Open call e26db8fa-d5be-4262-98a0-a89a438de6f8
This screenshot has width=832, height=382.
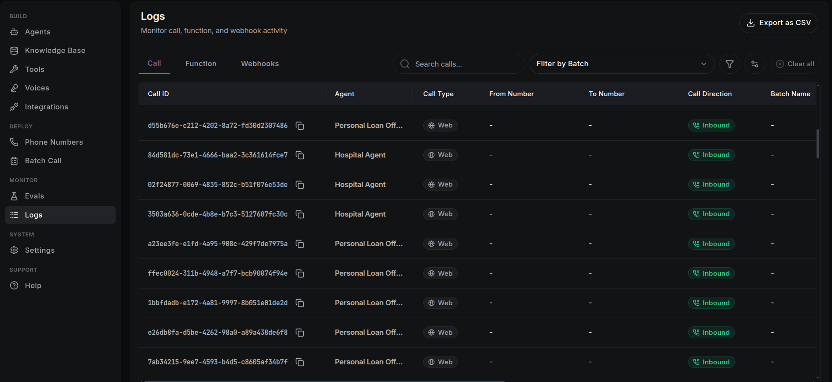point(218,333)
